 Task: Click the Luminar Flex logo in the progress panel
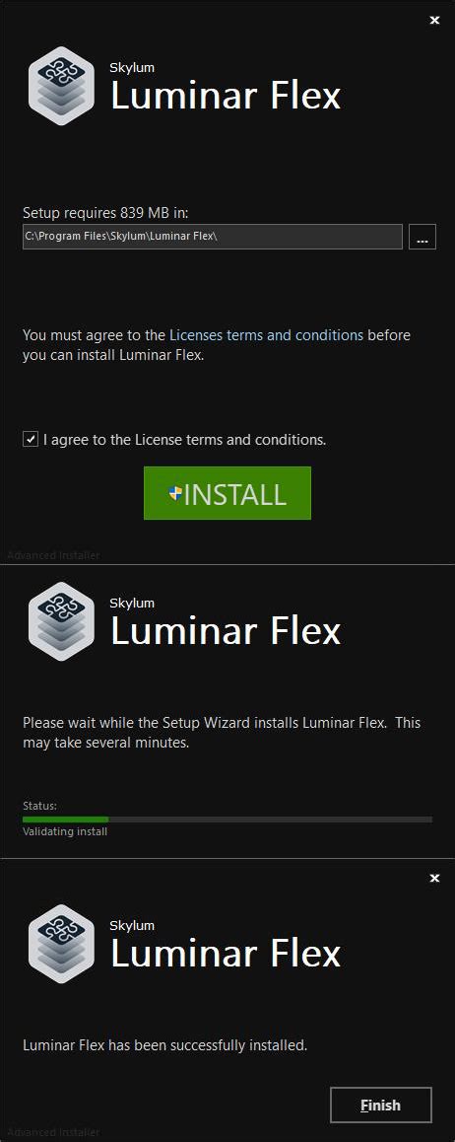point(61,620)
